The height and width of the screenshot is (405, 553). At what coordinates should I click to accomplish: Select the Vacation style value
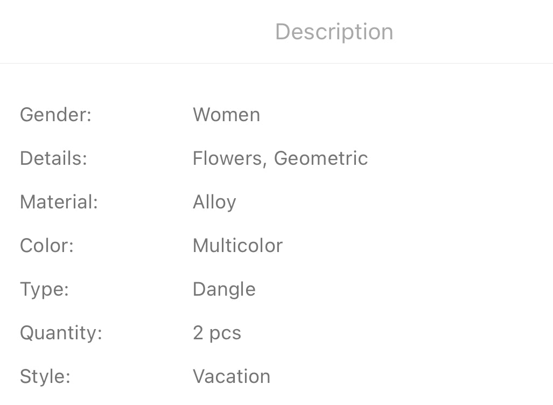tap(232, 376)
